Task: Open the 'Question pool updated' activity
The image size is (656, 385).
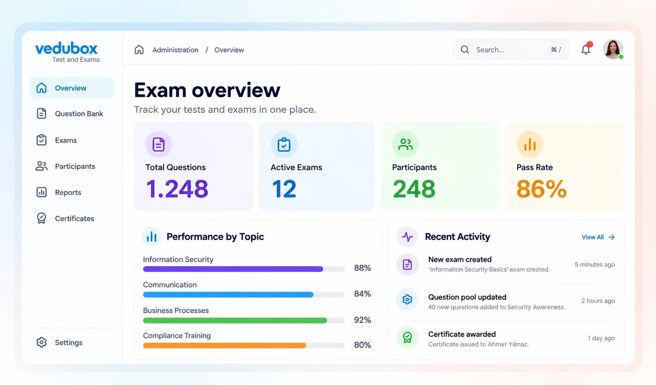Action: coord(505,301)
